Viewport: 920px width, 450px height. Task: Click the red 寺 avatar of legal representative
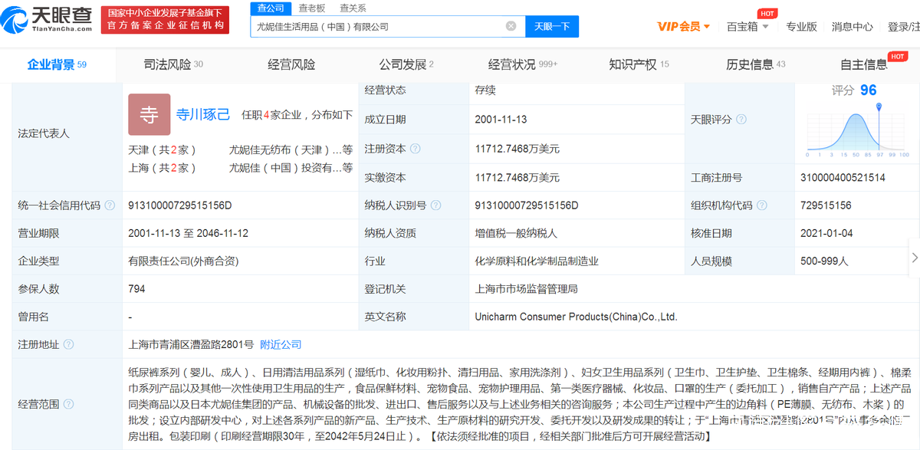pos(149,114)
